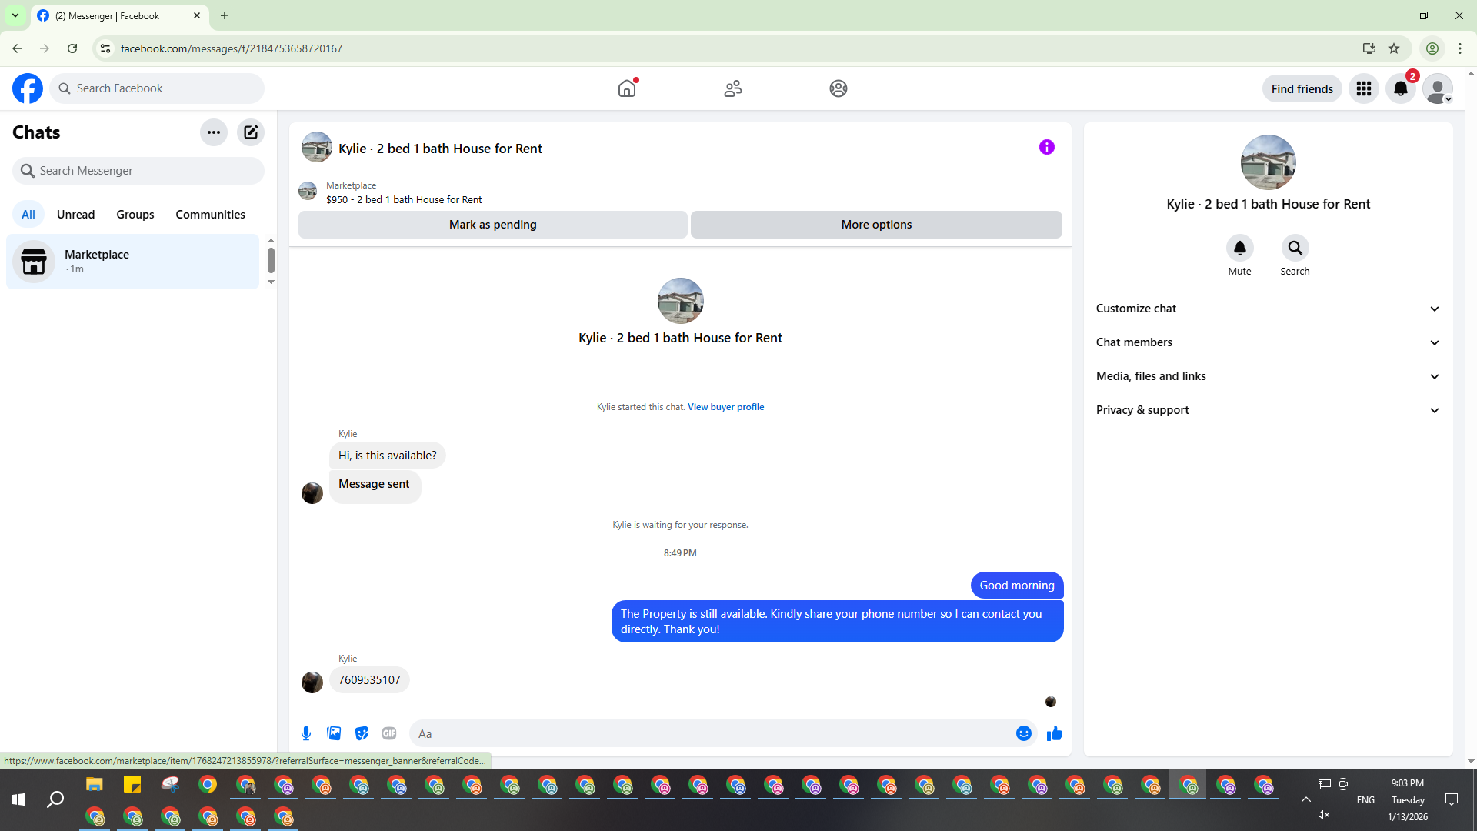Toggle the purple conversation information button
The image size is (1477, 831).
1046,147
